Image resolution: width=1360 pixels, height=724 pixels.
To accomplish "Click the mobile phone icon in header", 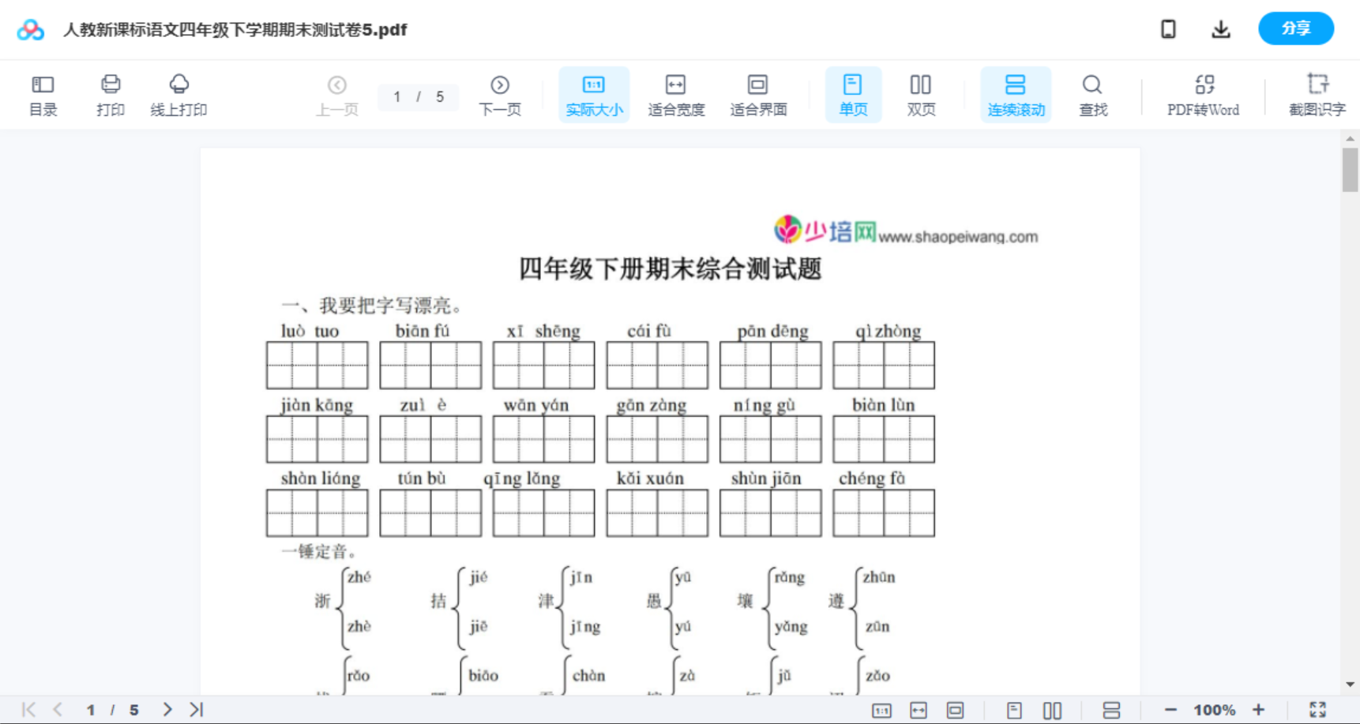I will pyautogui.click(x=1168, y=29).
